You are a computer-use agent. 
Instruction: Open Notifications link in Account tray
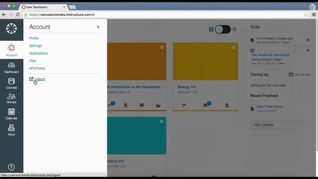(x=38, y=53)
